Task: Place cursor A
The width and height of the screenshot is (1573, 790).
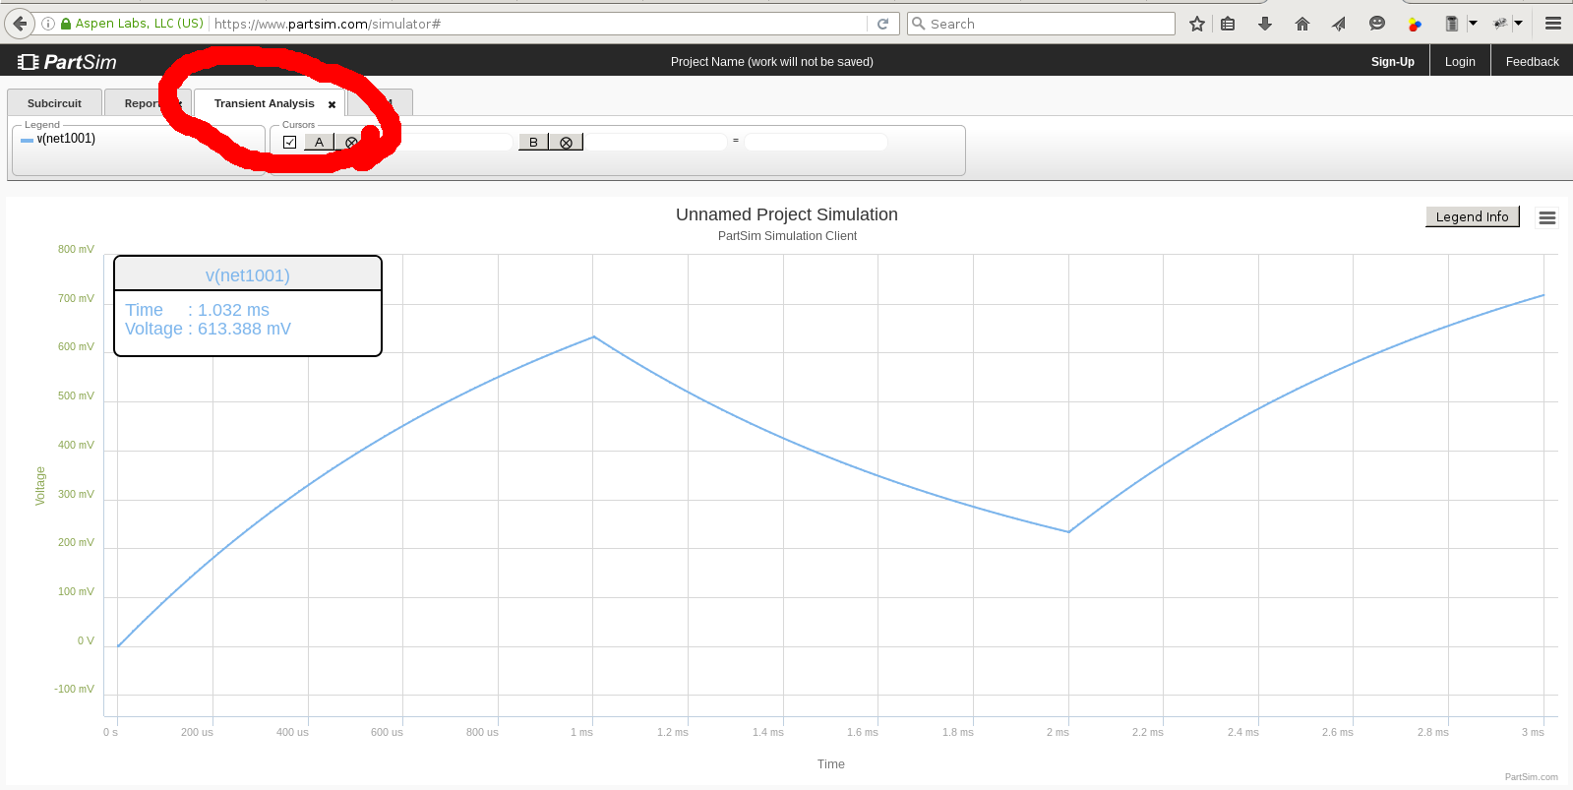Action: 319,143
